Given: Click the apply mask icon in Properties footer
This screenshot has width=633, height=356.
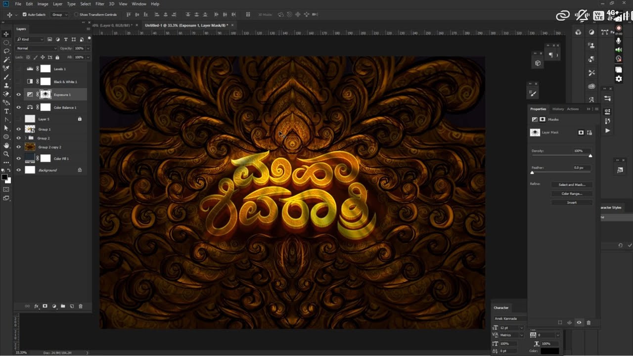Looking at the screenshot, I should pyautogui.click(x=570, y=322).
